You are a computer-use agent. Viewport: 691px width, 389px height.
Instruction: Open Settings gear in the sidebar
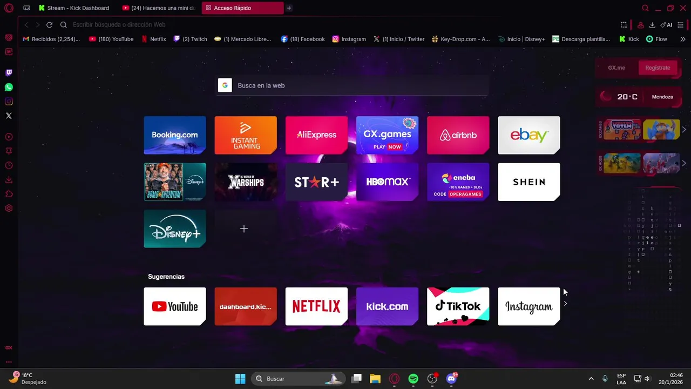point(9,209)
